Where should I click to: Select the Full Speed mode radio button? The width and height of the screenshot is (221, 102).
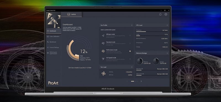130,59
